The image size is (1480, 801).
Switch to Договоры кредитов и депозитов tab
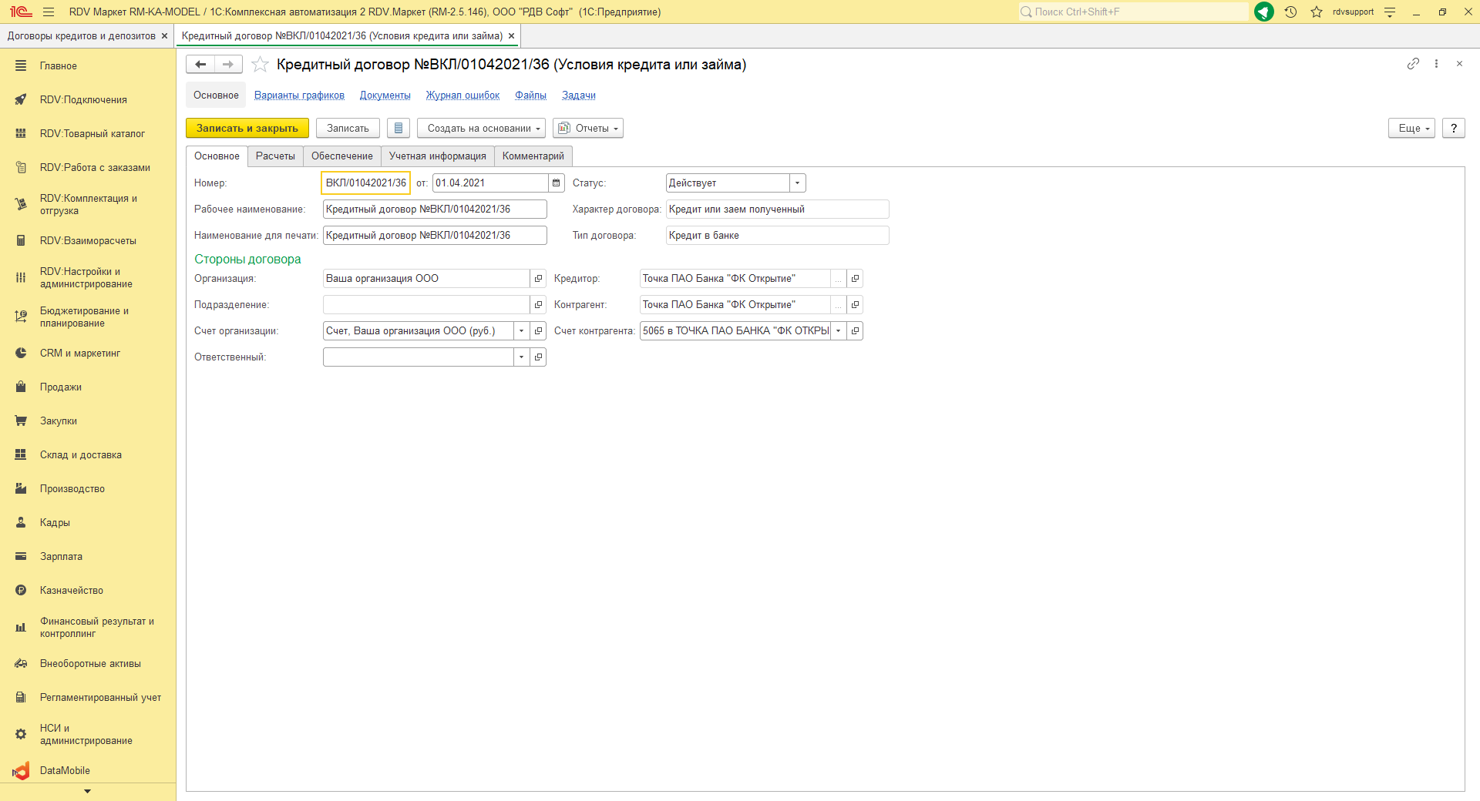click(82, 35)
